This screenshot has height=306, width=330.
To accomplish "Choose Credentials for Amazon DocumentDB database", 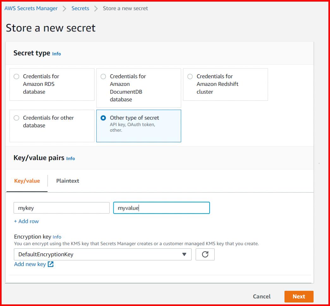I will 103,76.
